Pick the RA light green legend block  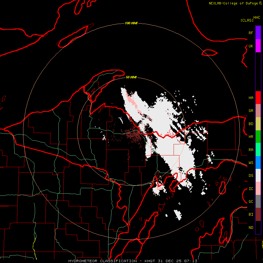258,150
